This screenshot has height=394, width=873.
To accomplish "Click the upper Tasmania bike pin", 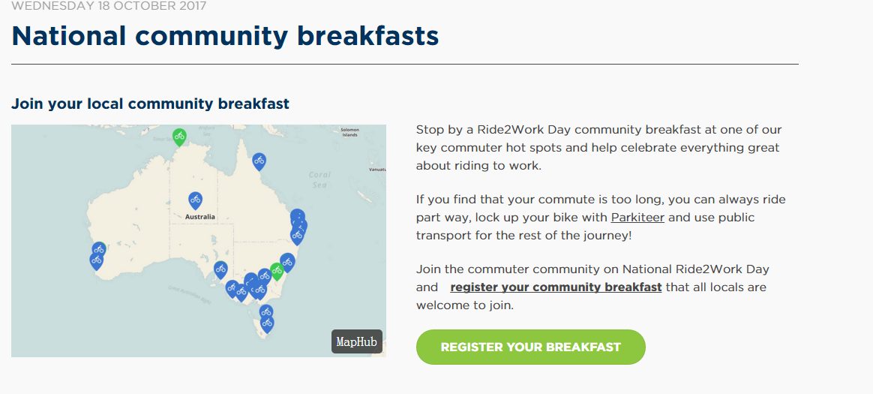I will click(266, 313).
